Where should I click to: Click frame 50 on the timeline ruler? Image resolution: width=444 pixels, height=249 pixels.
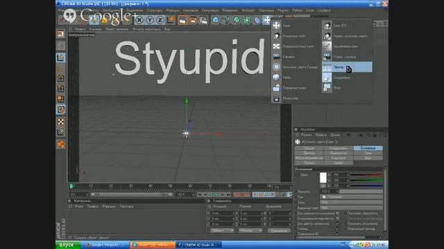point(170,186)
